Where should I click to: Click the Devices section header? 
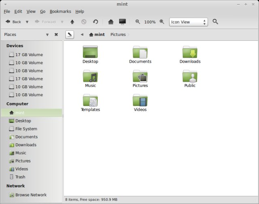point(15,46)
